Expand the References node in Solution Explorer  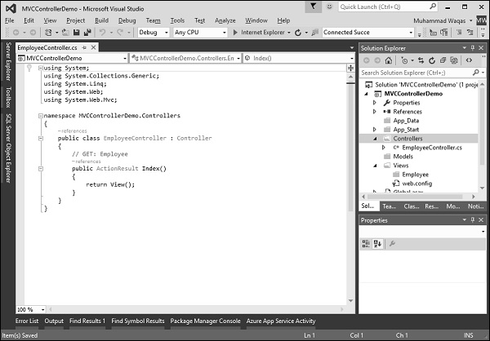coord(375,112)
